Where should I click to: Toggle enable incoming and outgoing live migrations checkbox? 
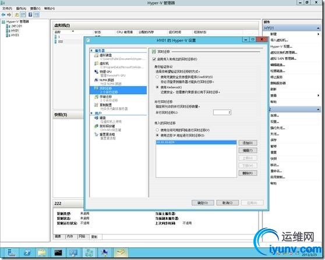(154, 59)
